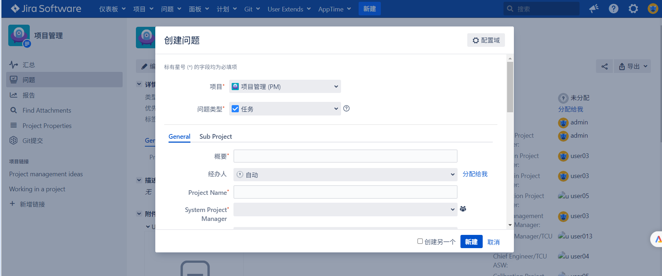This screenshot has width=662, height=276.
Task: Click the share icon button
Action: click(x=605, y=66)
